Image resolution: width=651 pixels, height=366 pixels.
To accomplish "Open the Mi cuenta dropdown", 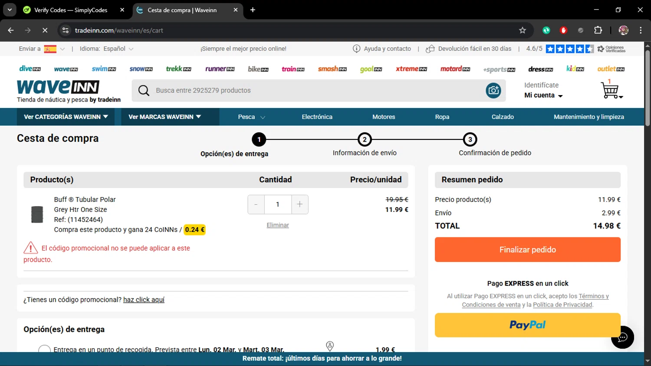I will [543, 96].
